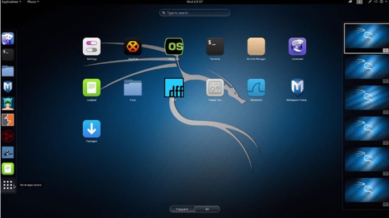Switch to the last workspace thumbnail
Screen dimensions: 389x218
click(367, 190)
